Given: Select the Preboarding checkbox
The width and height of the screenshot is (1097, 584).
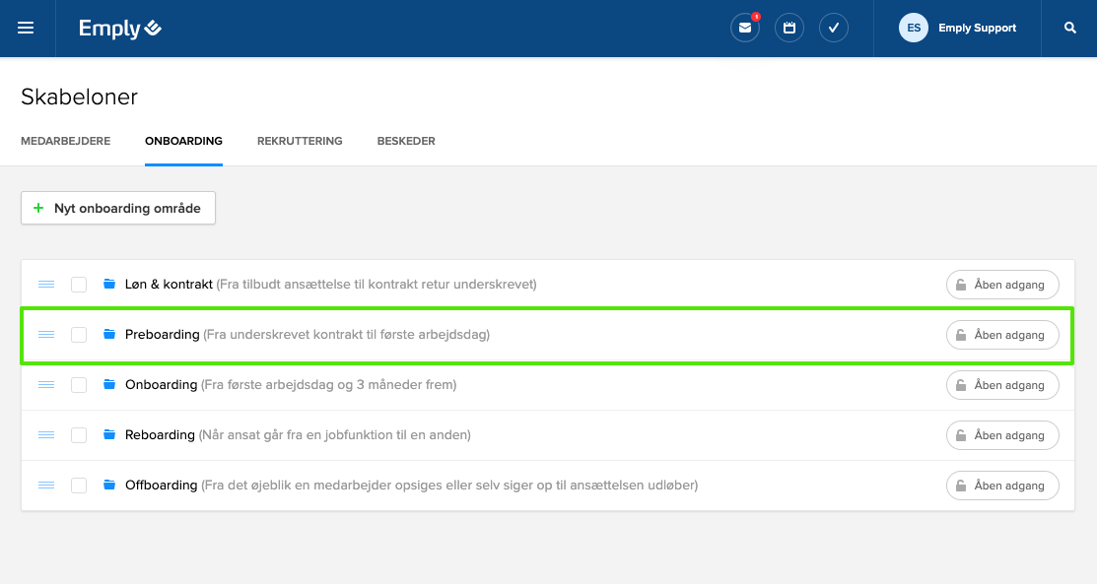Looking at the screenshot, I should pos(79,335).
